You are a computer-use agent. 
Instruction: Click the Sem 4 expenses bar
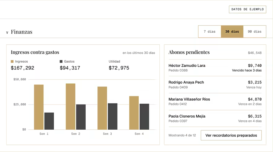point(144,117)
